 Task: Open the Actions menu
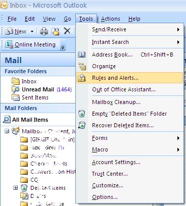111,19
